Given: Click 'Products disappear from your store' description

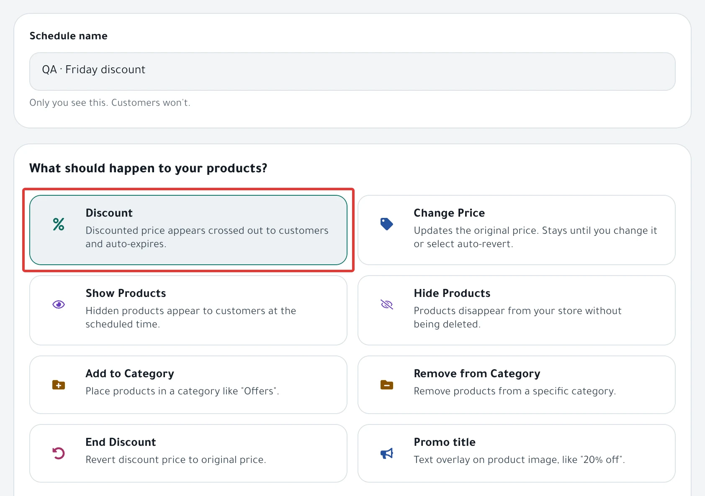Looking at the screenshot, I should coord(517,317).
